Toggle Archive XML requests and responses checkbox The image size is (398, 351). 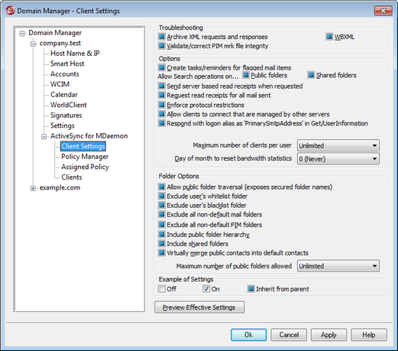click(161, 37)
